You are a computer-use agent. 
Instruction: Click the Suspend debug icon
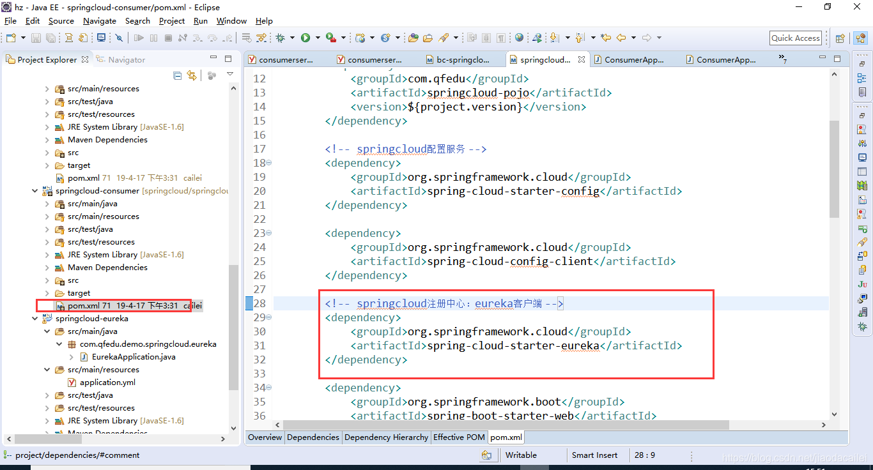(153, 38)
